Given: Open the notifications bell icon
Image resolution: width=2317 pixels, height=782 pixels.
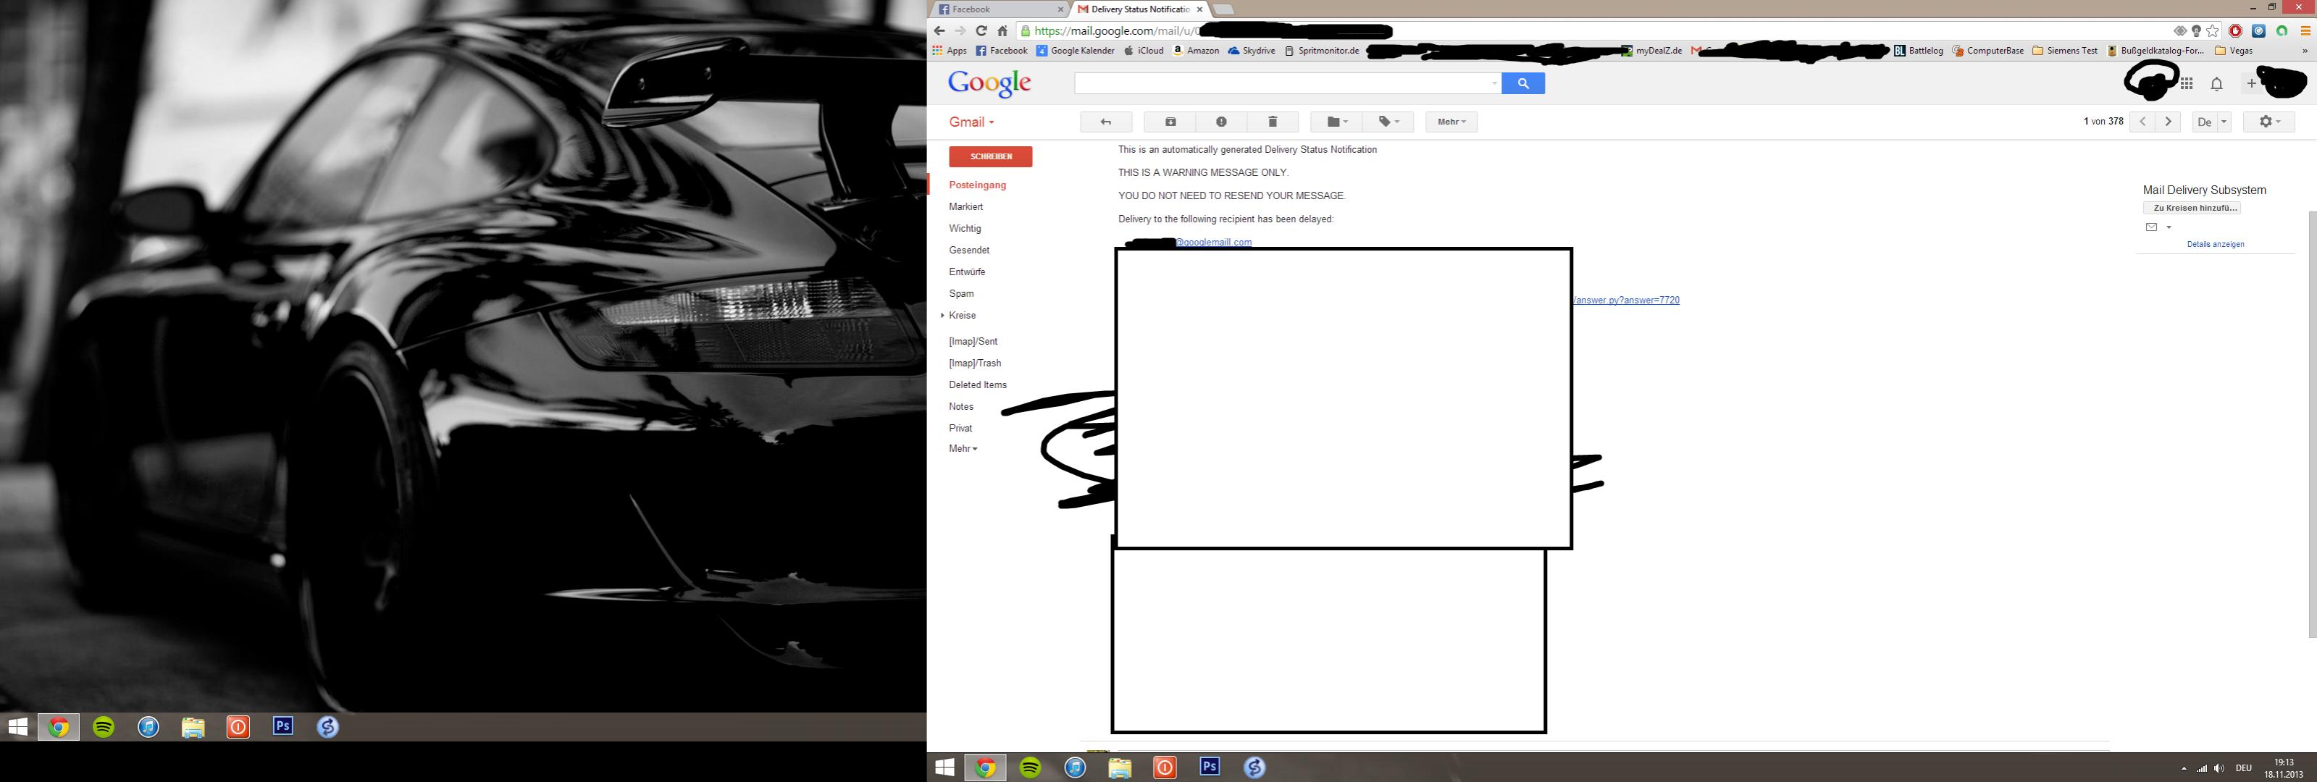Looking at the screenshot, I should pyautogui.click(x=2216, y=83).
